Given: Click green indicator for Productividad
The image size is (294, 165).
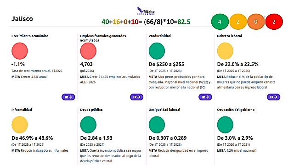Looking at the screenshot, I should tap(157, 51).
